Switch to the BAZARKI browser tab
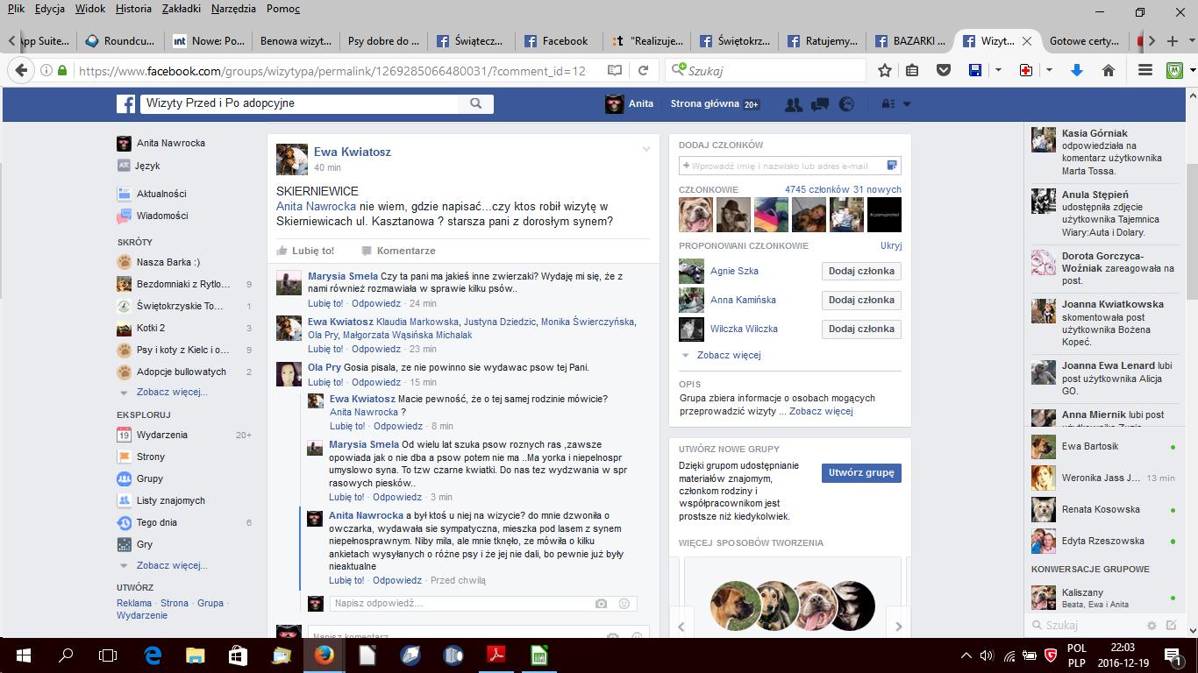The height and width of the screenshot is (673, 1198). coord(909,41)
